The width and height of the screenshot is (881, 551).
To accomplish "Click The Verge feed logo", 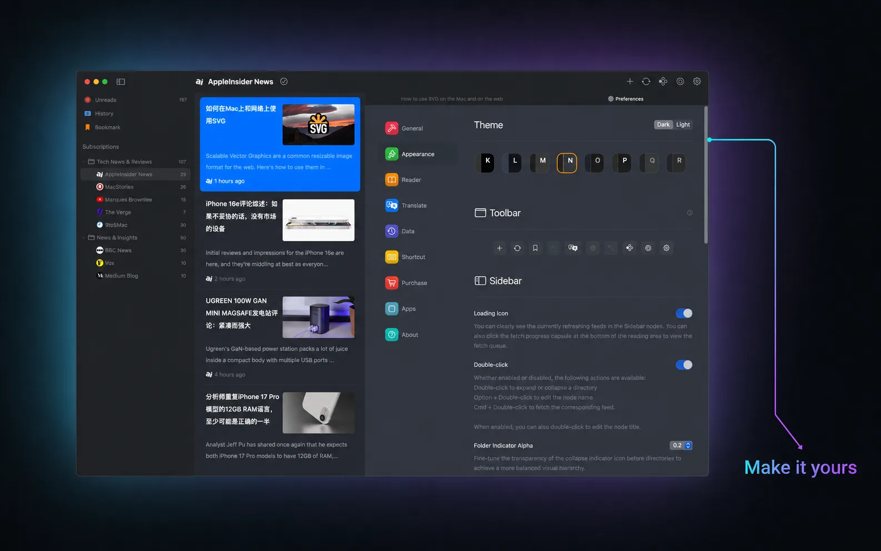I will 100,212.
